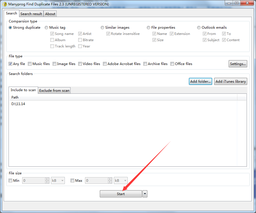
Task: Open the Start button dropdown arrow
Action: point(145,194)
